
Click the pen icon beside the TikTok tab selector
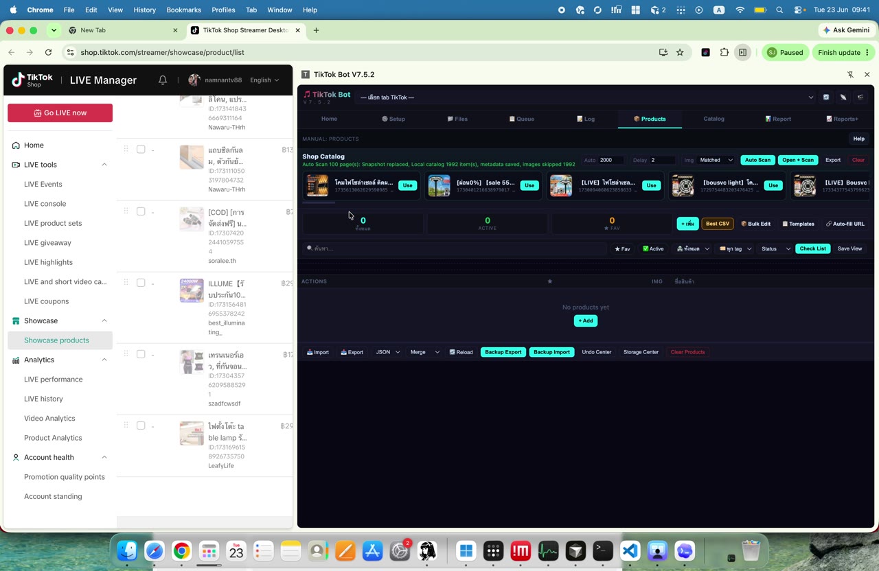click(x=843, y=97)
